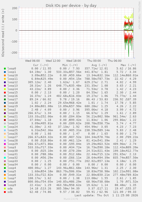142x202 pixels.
Task: Click the red swatch beside loop15
Action: coord(5,93)
